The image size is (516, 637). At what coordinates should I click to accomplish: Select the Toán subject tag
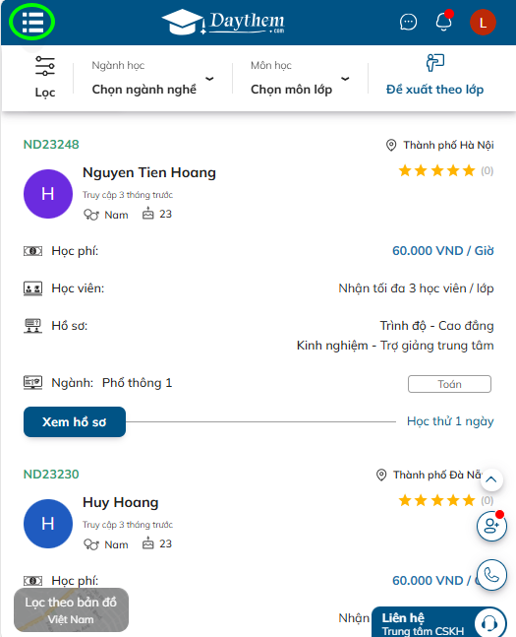[449, 384]
